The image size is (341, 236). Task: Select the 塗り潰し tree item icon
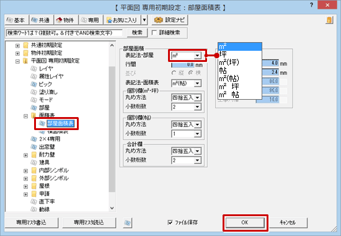[x=33, y=92]
